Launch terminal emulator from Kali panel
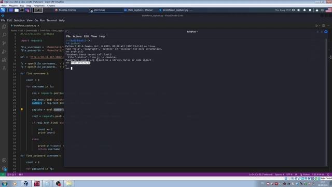Image resolution: width=332 pixels, height=187 pixels. [22, 10]
